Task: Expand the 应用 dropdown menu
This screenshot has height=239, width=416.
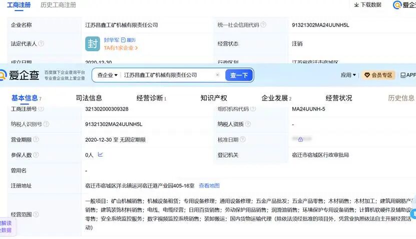Action: click(x=348, y=75)
